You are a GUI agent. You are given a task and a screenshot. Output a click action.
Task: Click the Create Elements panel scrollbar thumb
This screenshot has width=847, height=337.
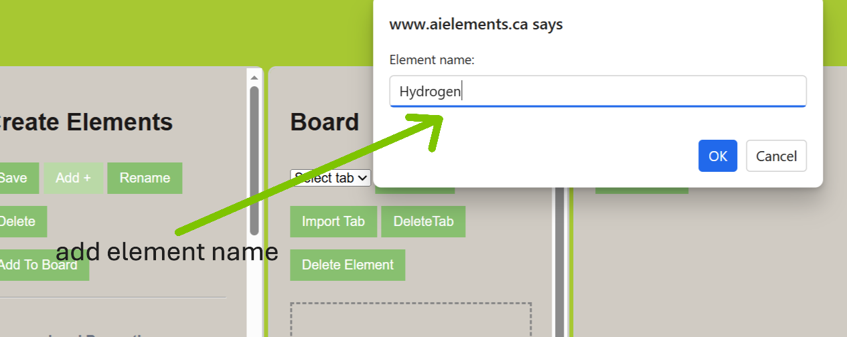pyautogui.click(x=254, y=160)
